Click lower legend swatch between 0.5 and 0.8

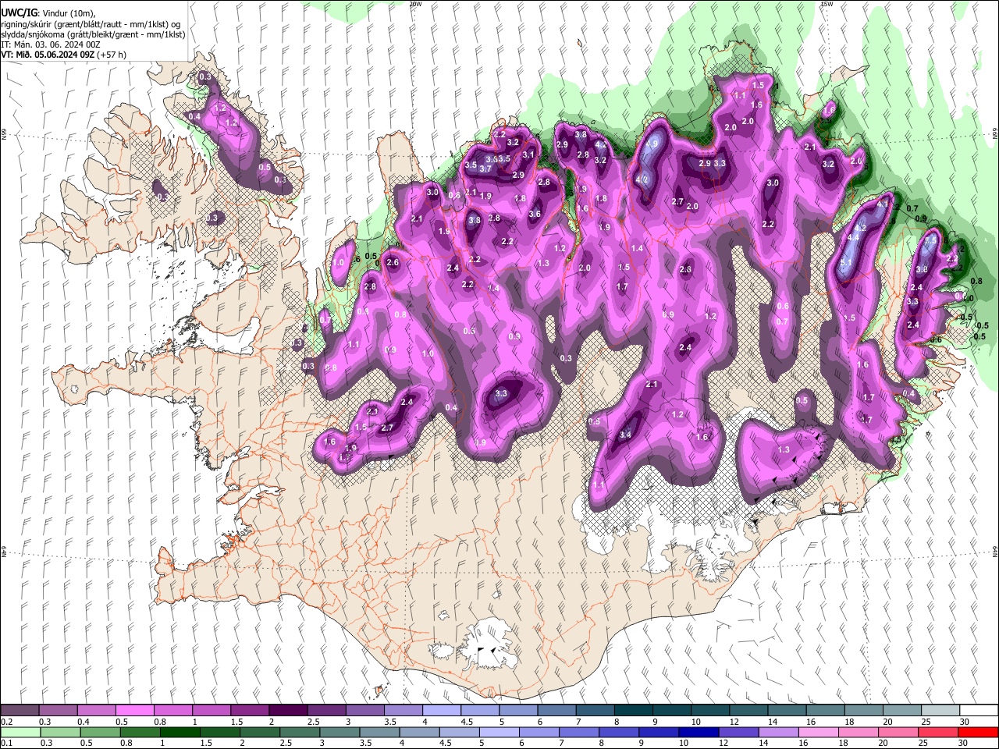coord(100,732)
